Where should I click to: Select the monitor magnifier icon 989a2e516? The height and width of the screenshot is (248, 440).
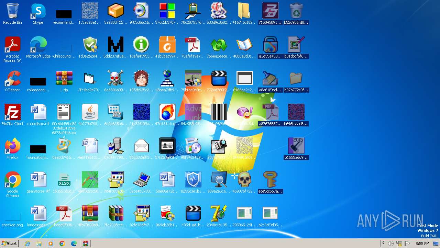click(x=219, y=183)
